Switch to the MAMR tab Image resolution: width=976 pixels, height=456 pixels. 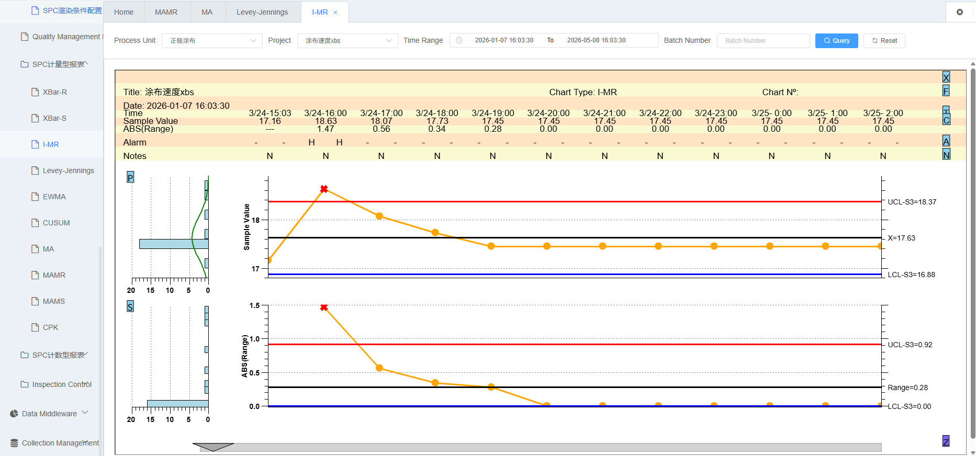(x=166, y=12)
